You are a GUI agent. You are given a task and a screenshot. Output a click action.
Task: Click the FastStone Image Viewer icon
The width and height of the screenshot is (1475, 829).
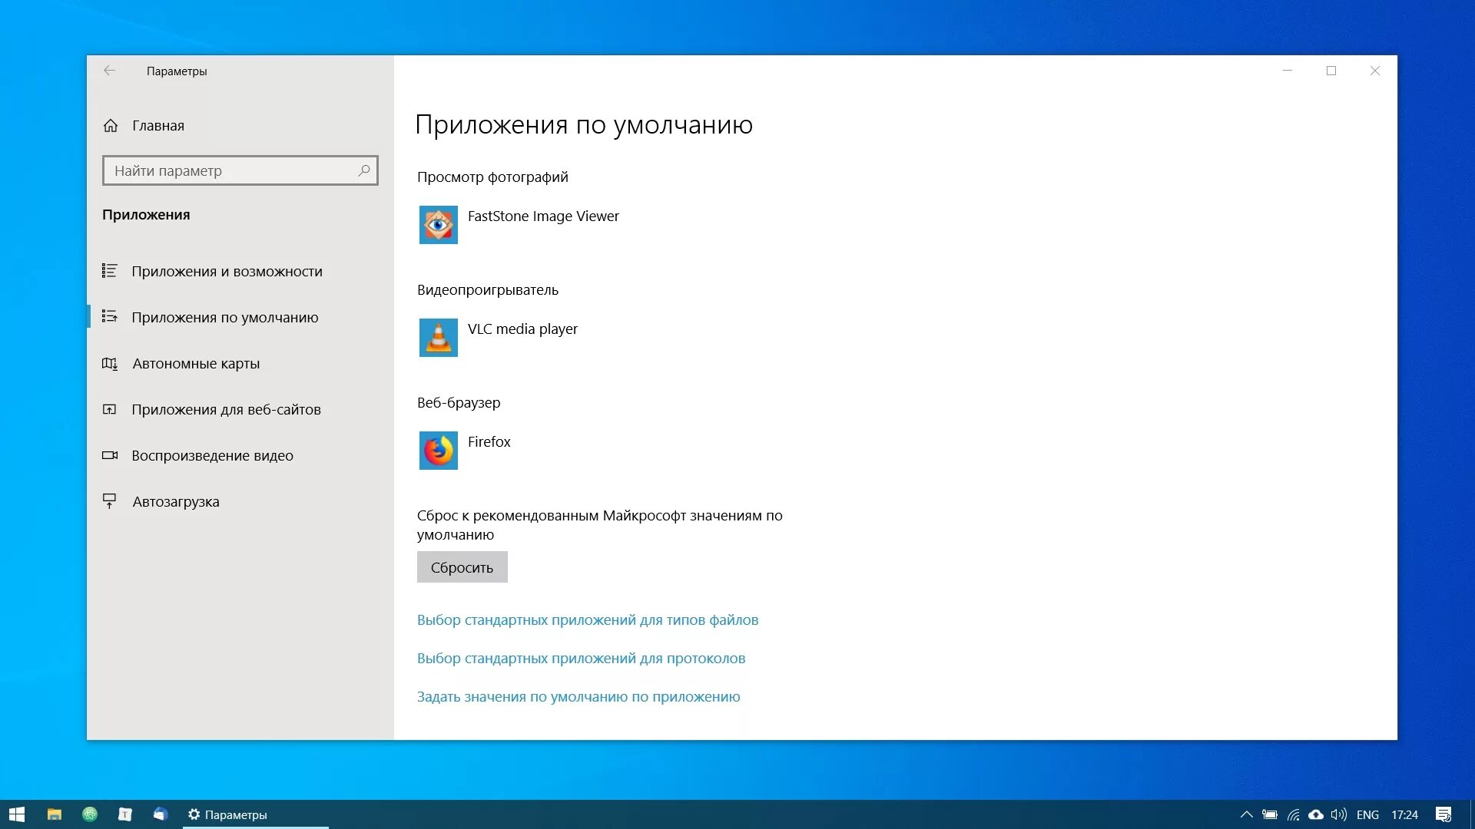pos(438,225)
